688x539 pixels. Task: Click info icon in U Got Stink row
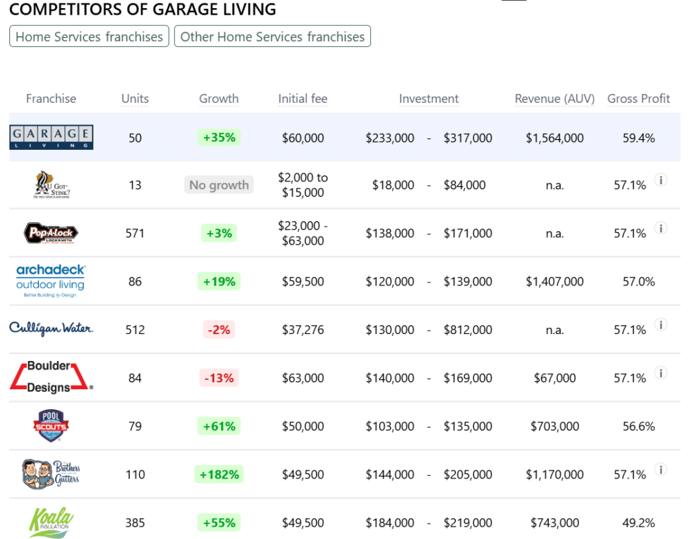[x=661, y=180]
